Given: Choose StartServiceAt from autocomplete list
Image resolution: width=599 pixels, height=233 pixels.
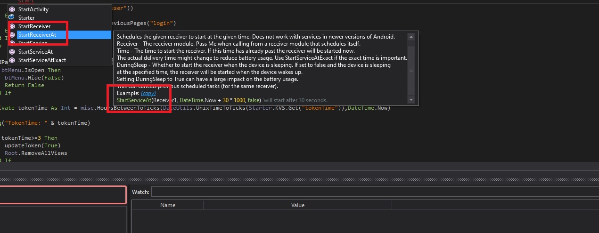Looking at the screenshot, I should (35, 52).
